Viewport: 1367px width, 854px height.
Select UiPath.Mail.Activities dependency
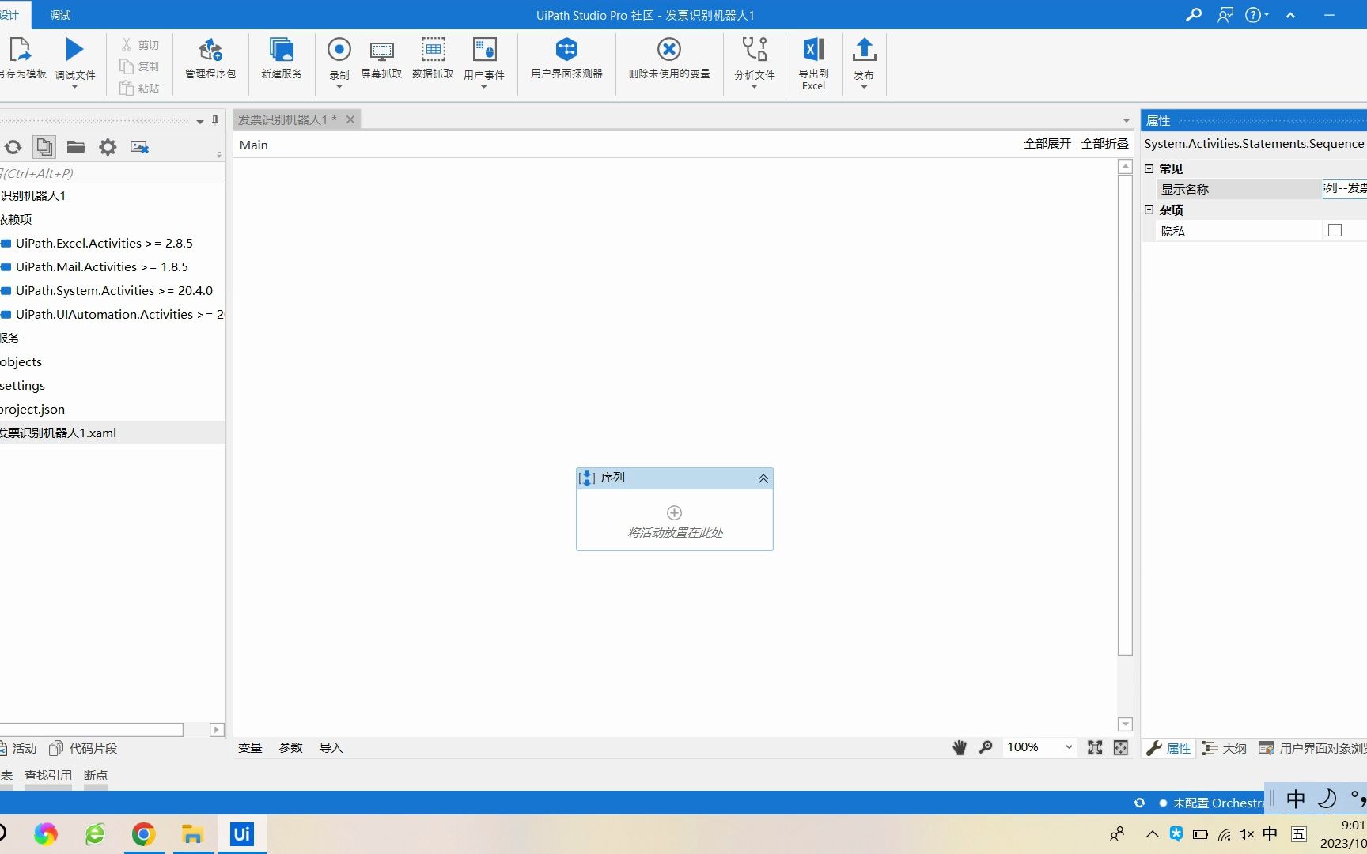click(101, 266)
